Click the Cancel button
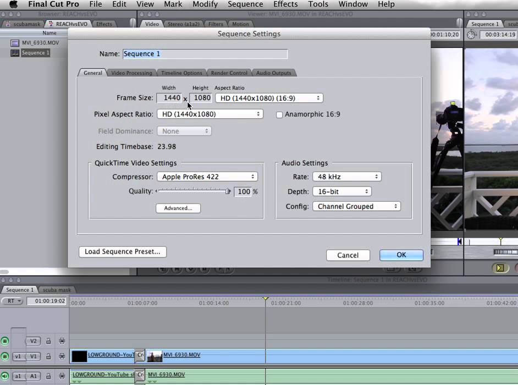The width and height of the screenshot is (518, 385). 348,255
